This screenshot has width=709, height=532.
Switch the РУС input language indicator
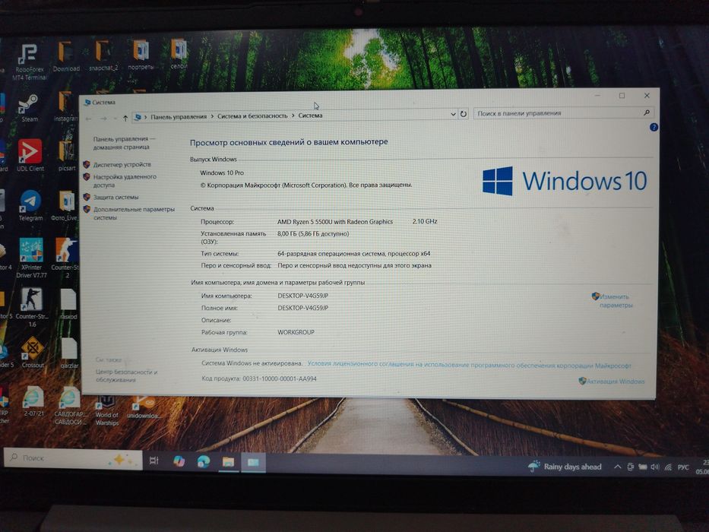click(682, 467)
